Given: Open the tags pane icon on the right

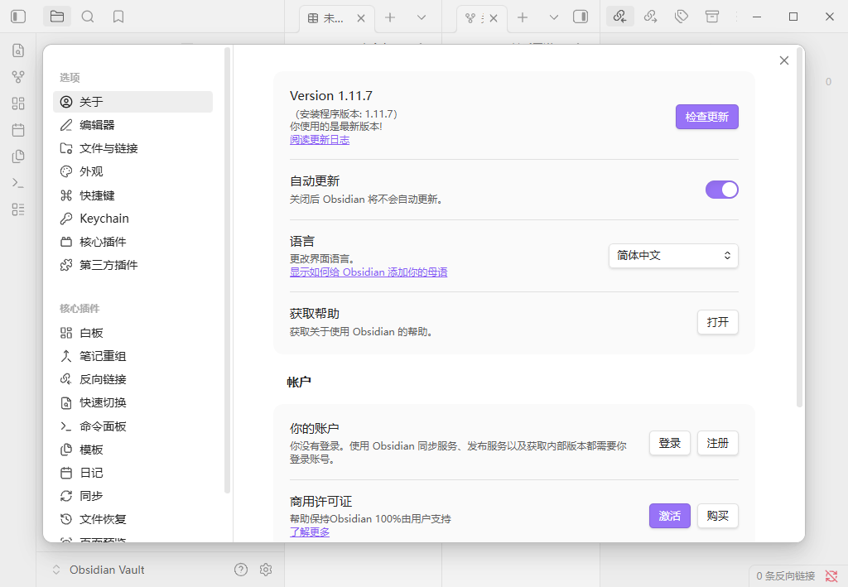Looking at the screenshot, I should (x=681, y=16).
